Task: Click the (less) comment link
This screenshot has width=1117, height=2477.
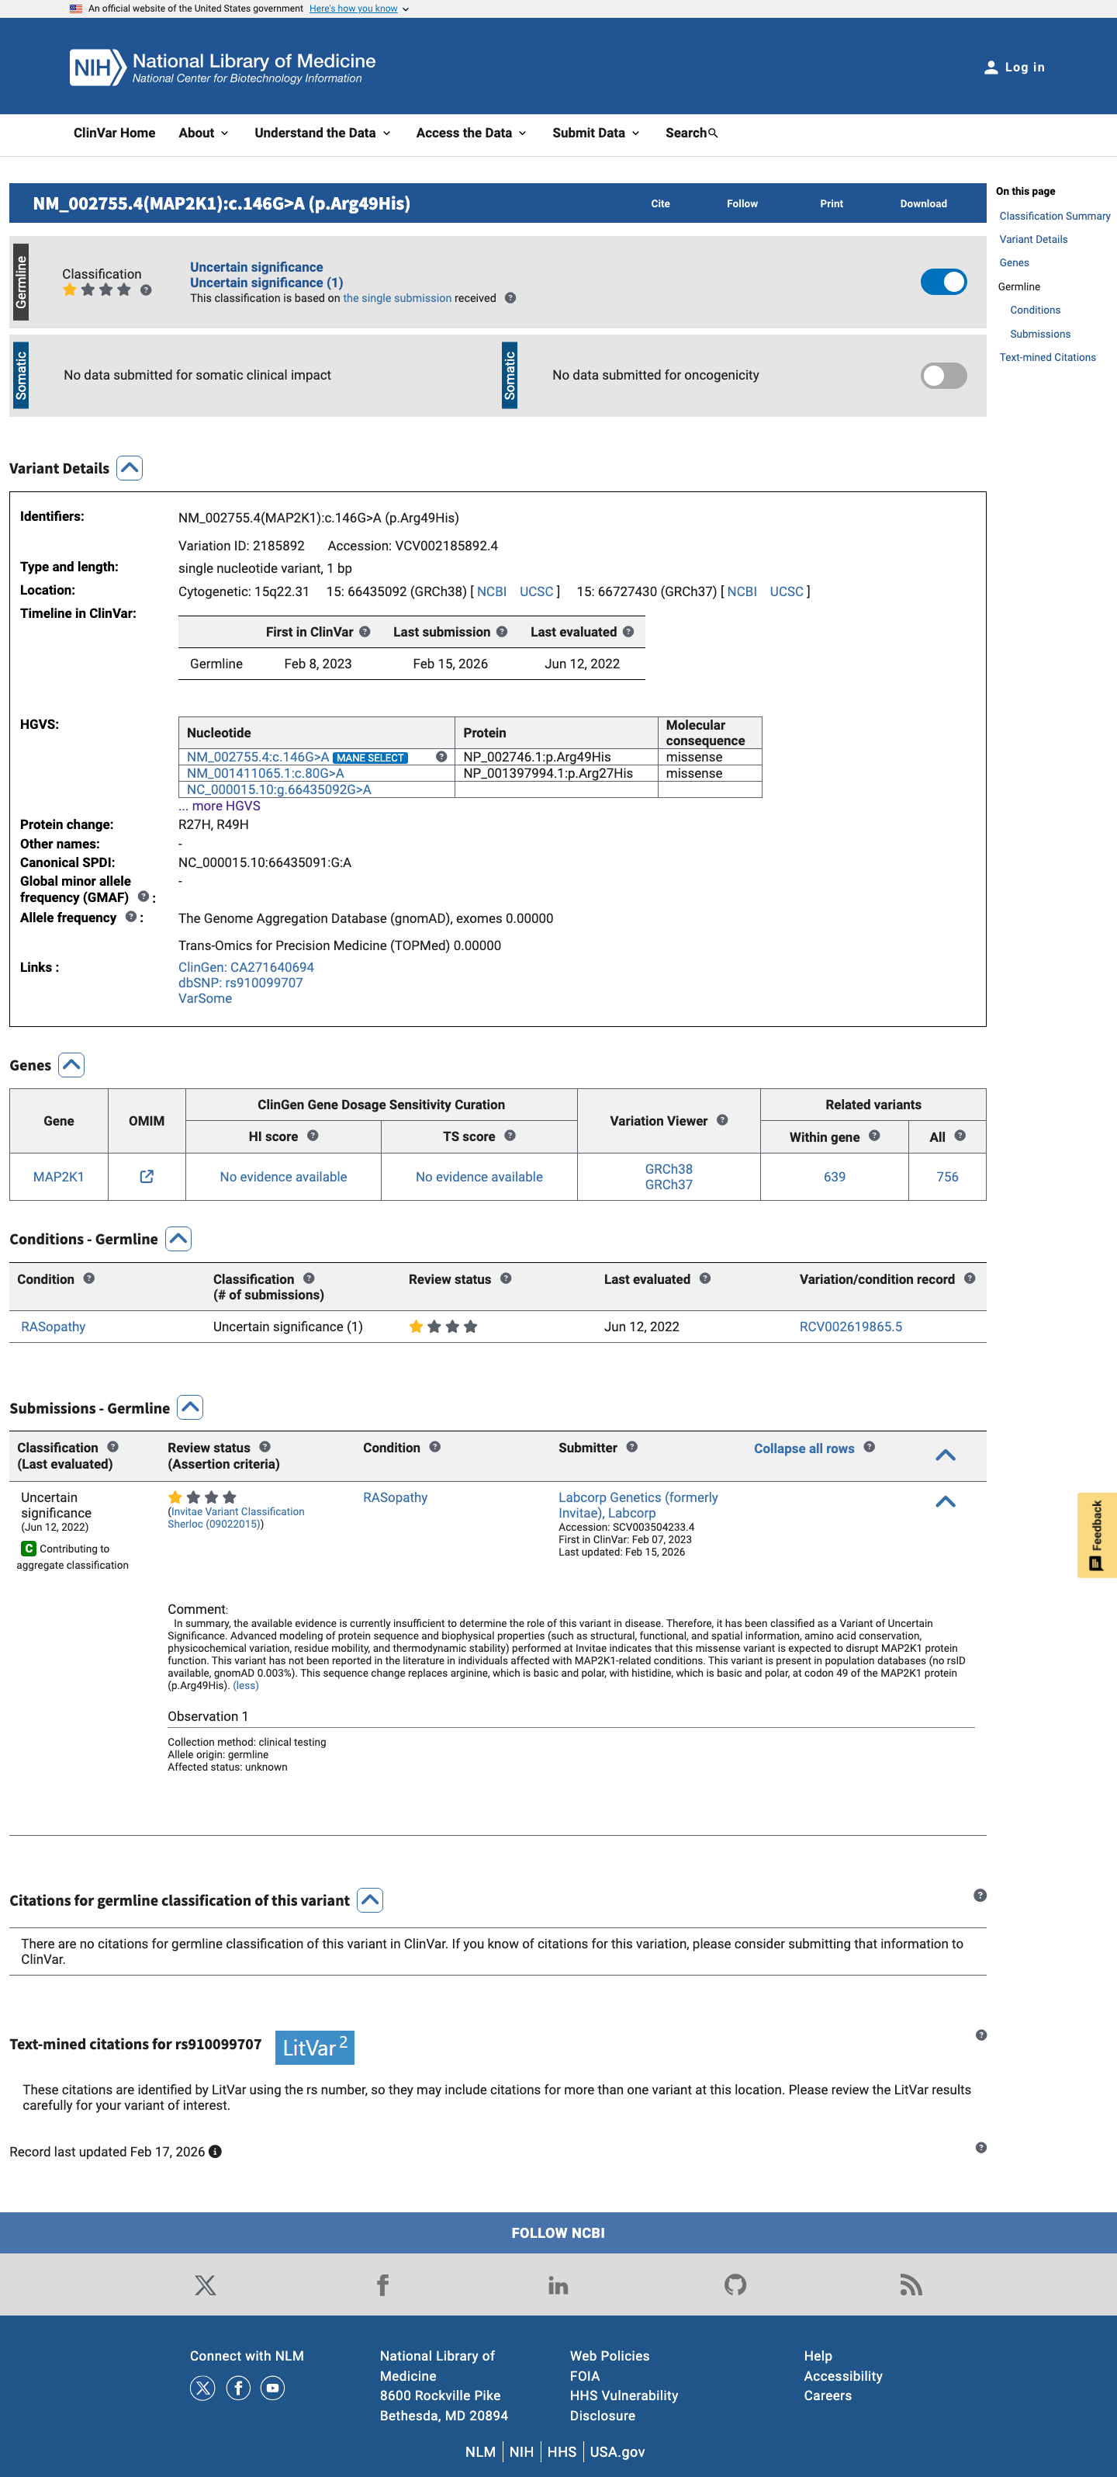Action: coord(246,1686)
